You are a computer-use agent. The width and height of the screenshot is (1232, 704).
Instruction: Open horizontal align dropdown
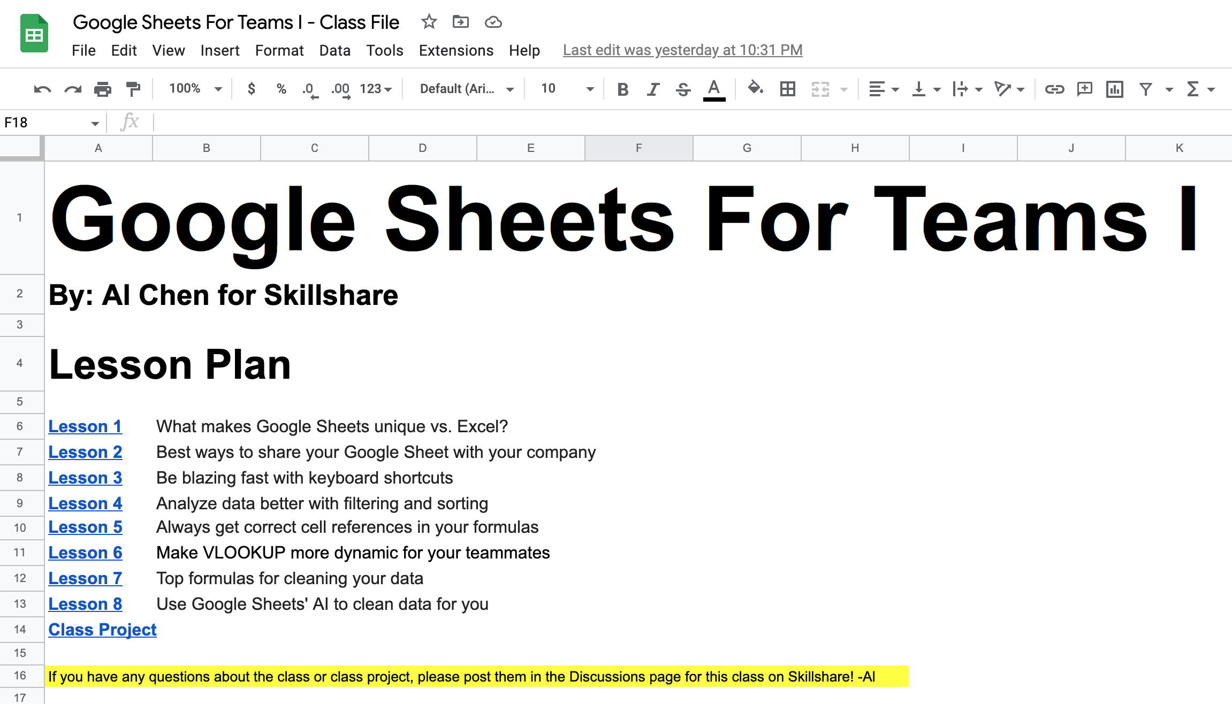pyautogui.click(x=884, y=89)
